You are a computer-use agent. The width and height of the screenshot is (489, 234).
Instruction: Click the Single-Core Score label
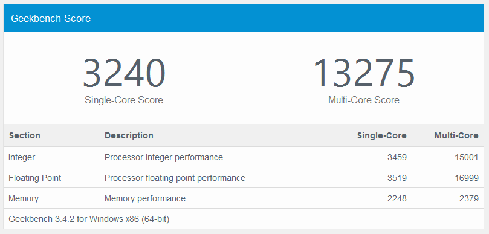click(x=124, y=100)
